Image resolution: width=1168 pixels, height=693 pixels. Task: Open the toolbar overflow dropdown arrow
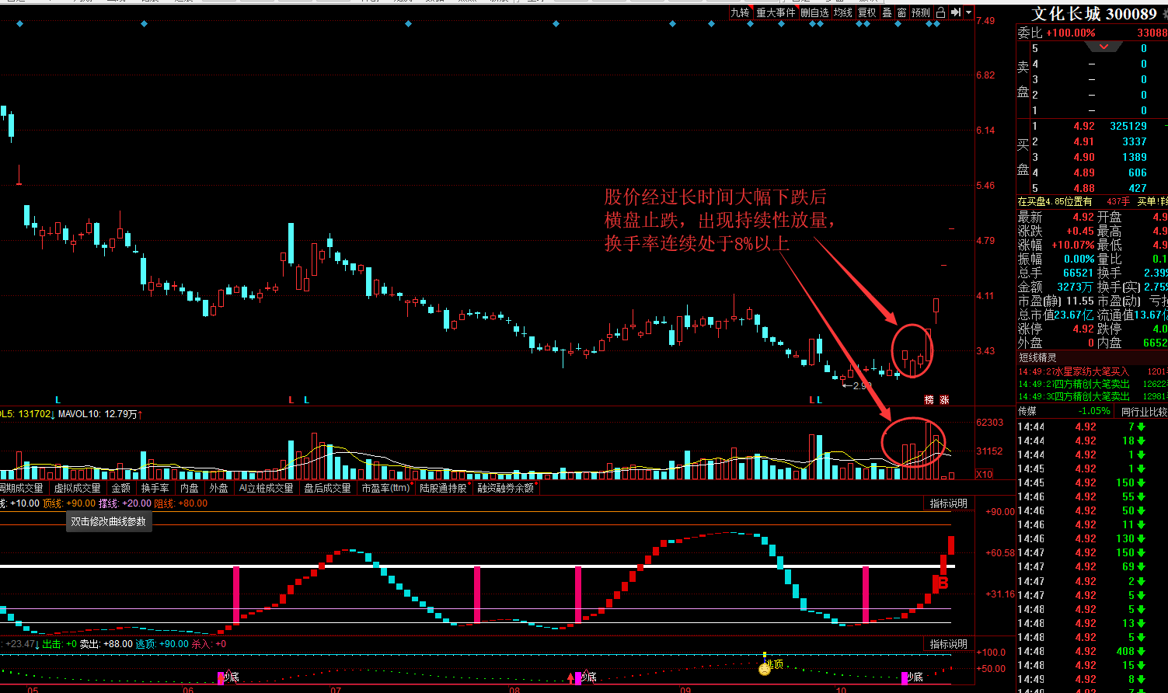tap(968, 13)
